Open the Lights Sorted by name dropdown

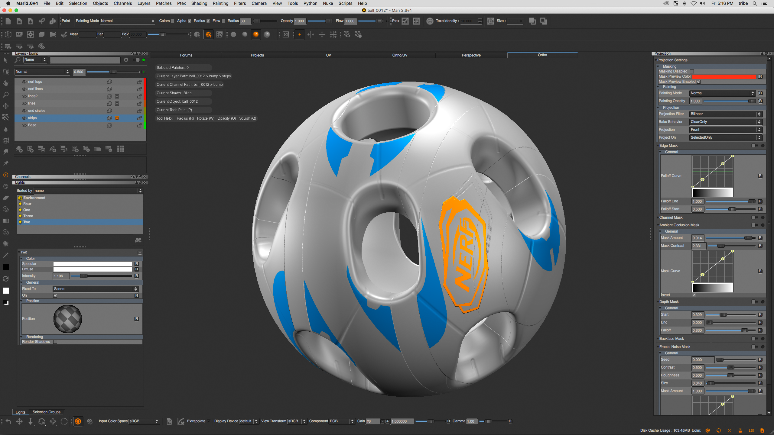[x=88, y=191]
